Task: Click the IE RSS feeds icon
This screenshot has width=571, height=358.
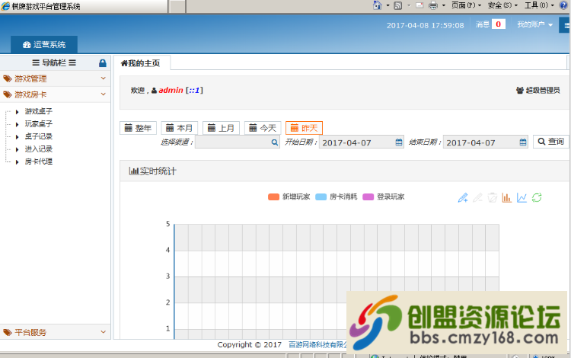Action: [398, 5]
